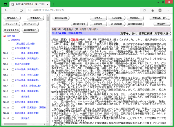Tick the No.7 教育長 checkbox
Screen dimensions: 174x127
(13, 86)
